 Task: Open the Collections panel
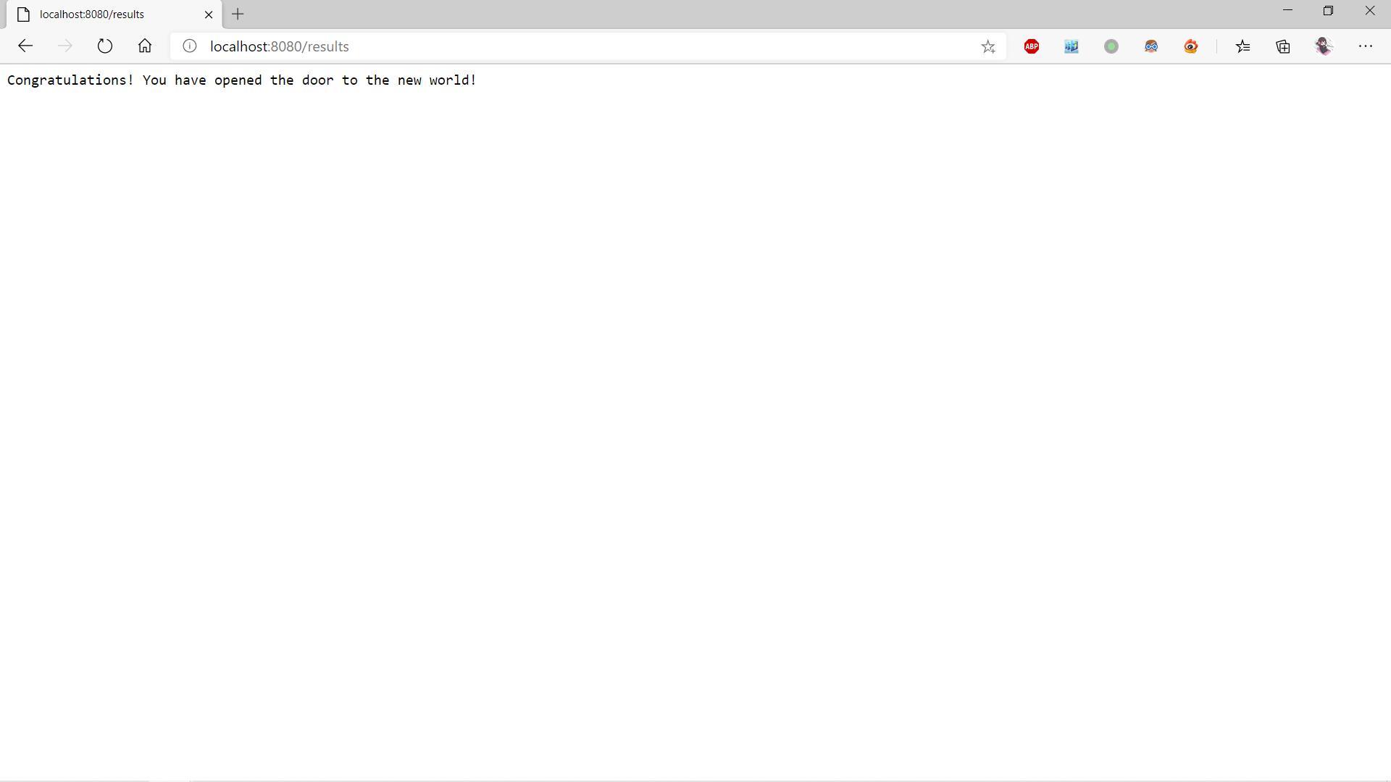click(x=1283, y=46)
